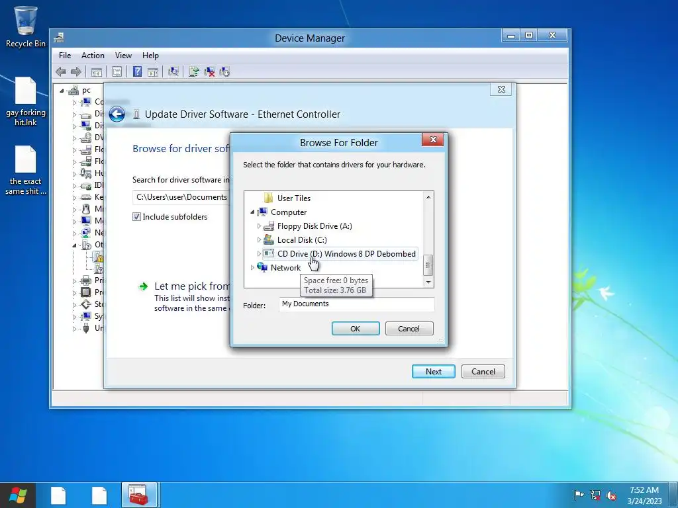
Task: Click the keyboard icon in the device tree
Action: 86,197
